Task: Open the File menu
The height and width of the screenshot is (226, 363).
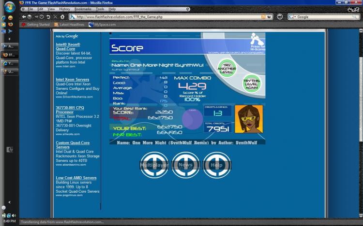Action: pyautogui.click(x=30, y=9)
